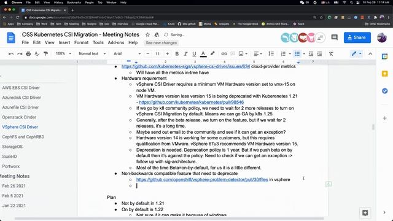393x221 pixels.
Task: Expand the bulleted list options arrow
Action: tap(304, 53)
